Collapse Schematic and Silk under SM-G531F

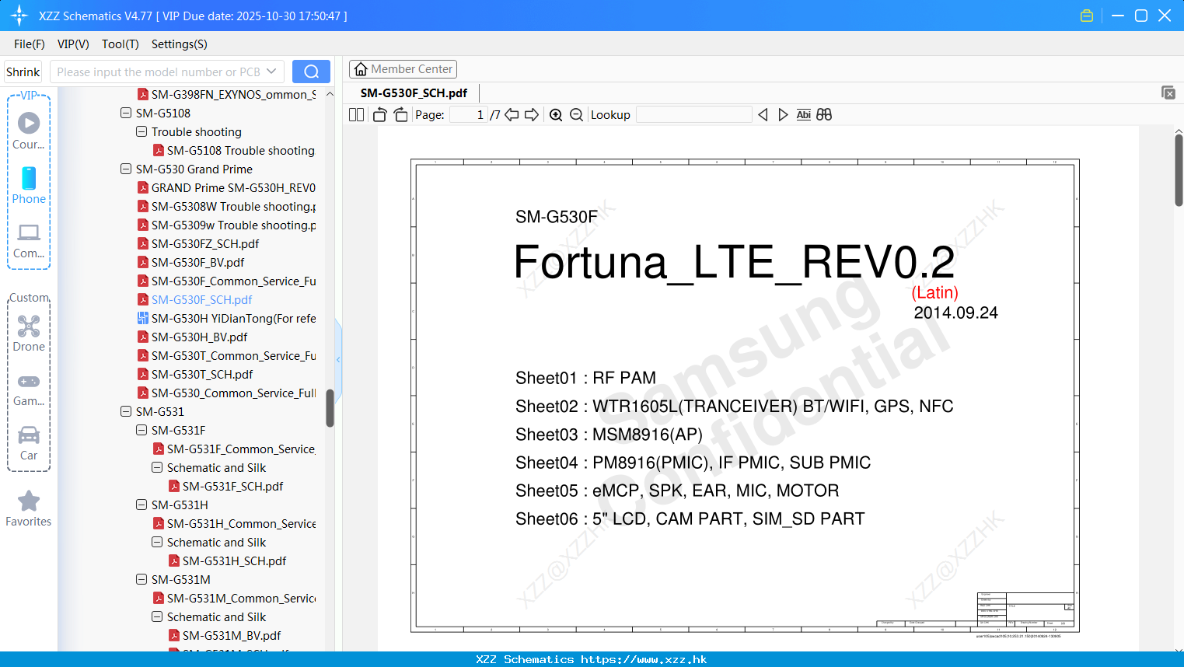(x=157, y=467)
